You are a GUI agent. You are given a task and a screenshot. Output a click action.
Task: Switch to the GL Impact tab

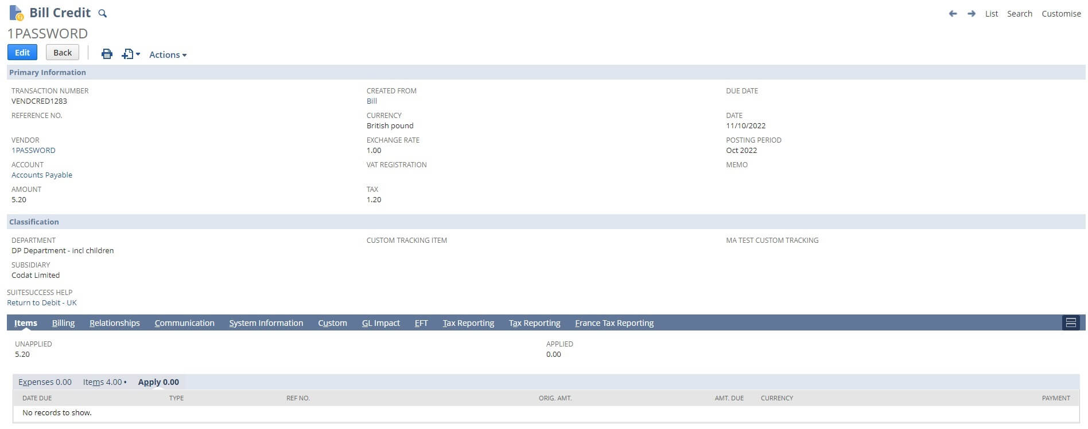click(380, 323)
